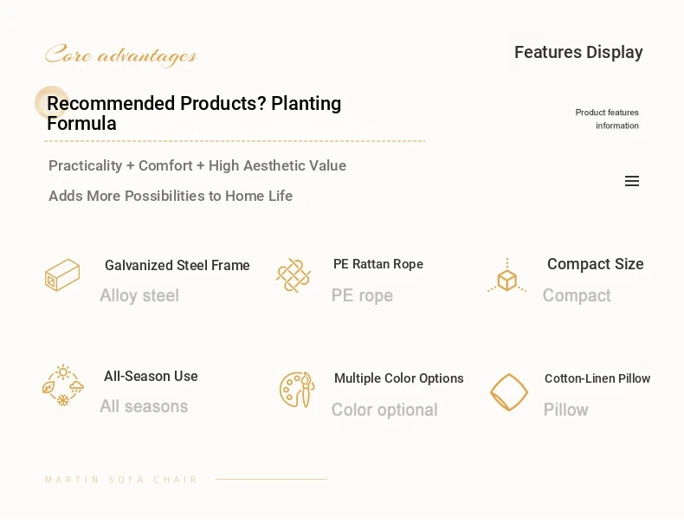The image size is (684, 523).
Task: Click the golden circle beside the heading
Action: (x=51, y=102)
